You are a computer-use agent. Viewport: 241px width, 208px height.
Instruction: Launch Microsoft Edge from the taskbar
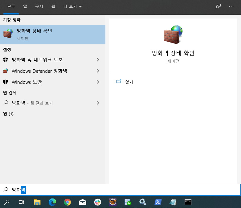[x=52, y=202]
